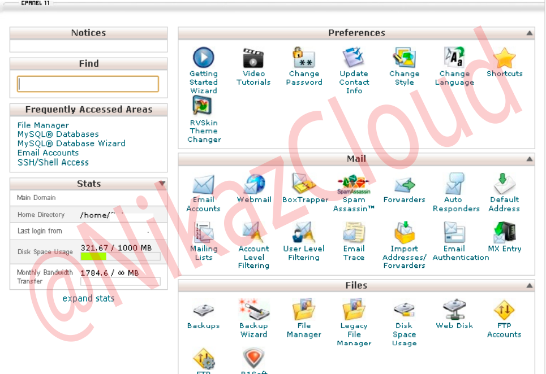Open the Default Address icon
This screenshot has width=546, height=374.
point(504,184)
